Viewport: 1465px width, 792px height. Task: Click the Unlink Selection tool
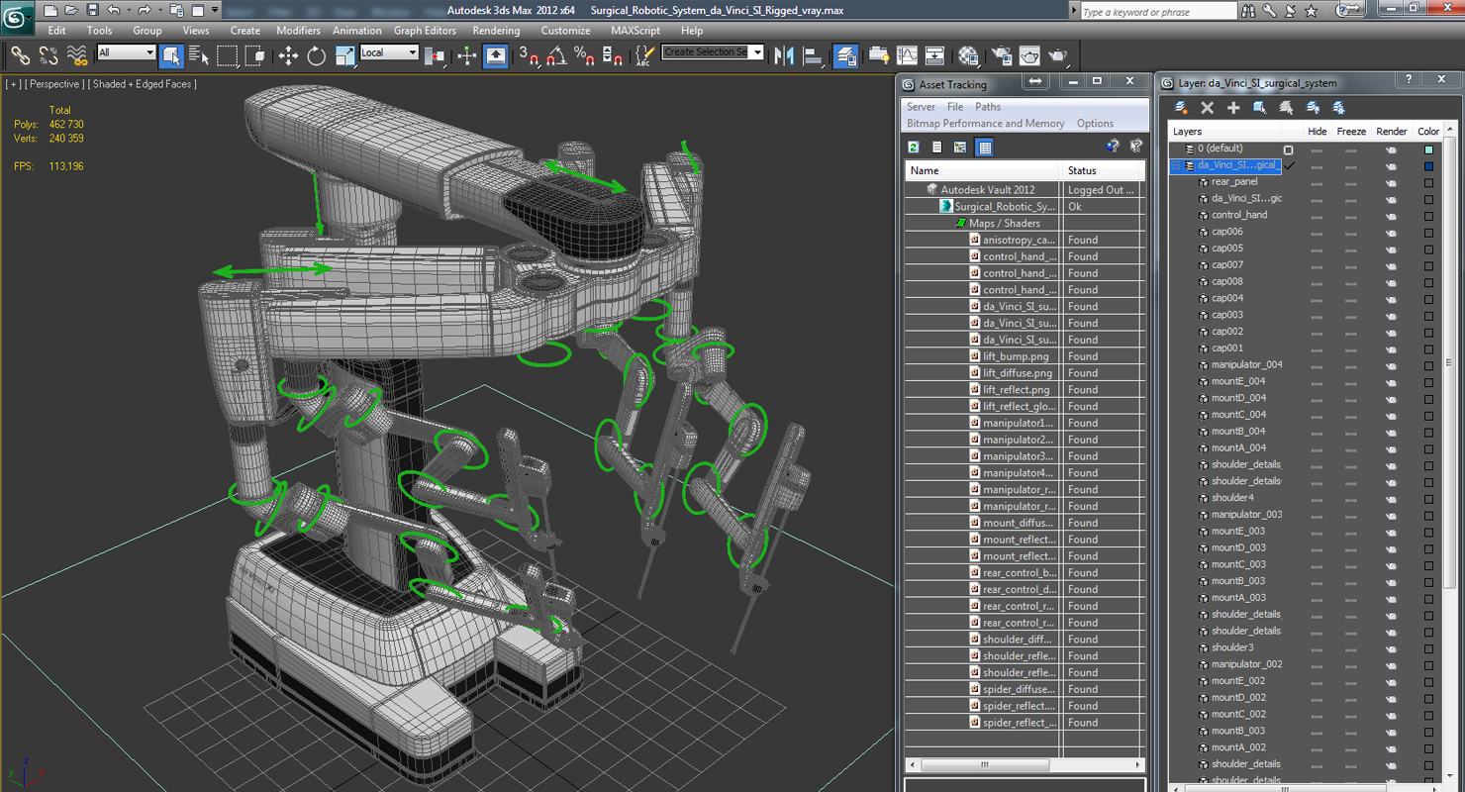pos(48,55)
